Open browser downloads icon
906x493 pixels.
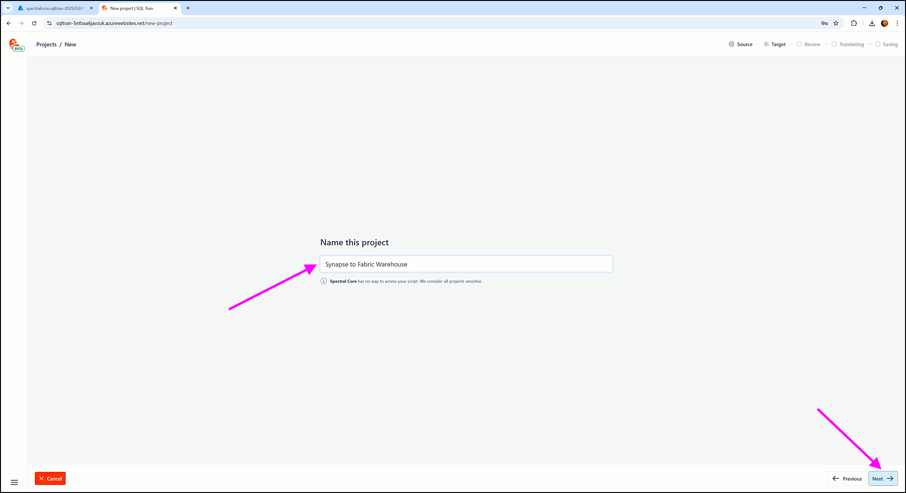pyautogui.click(x=872, y=23)
